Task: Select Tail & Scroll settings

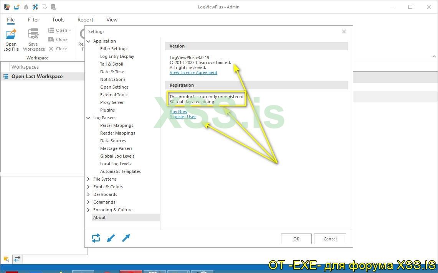Action: (111, 64)
